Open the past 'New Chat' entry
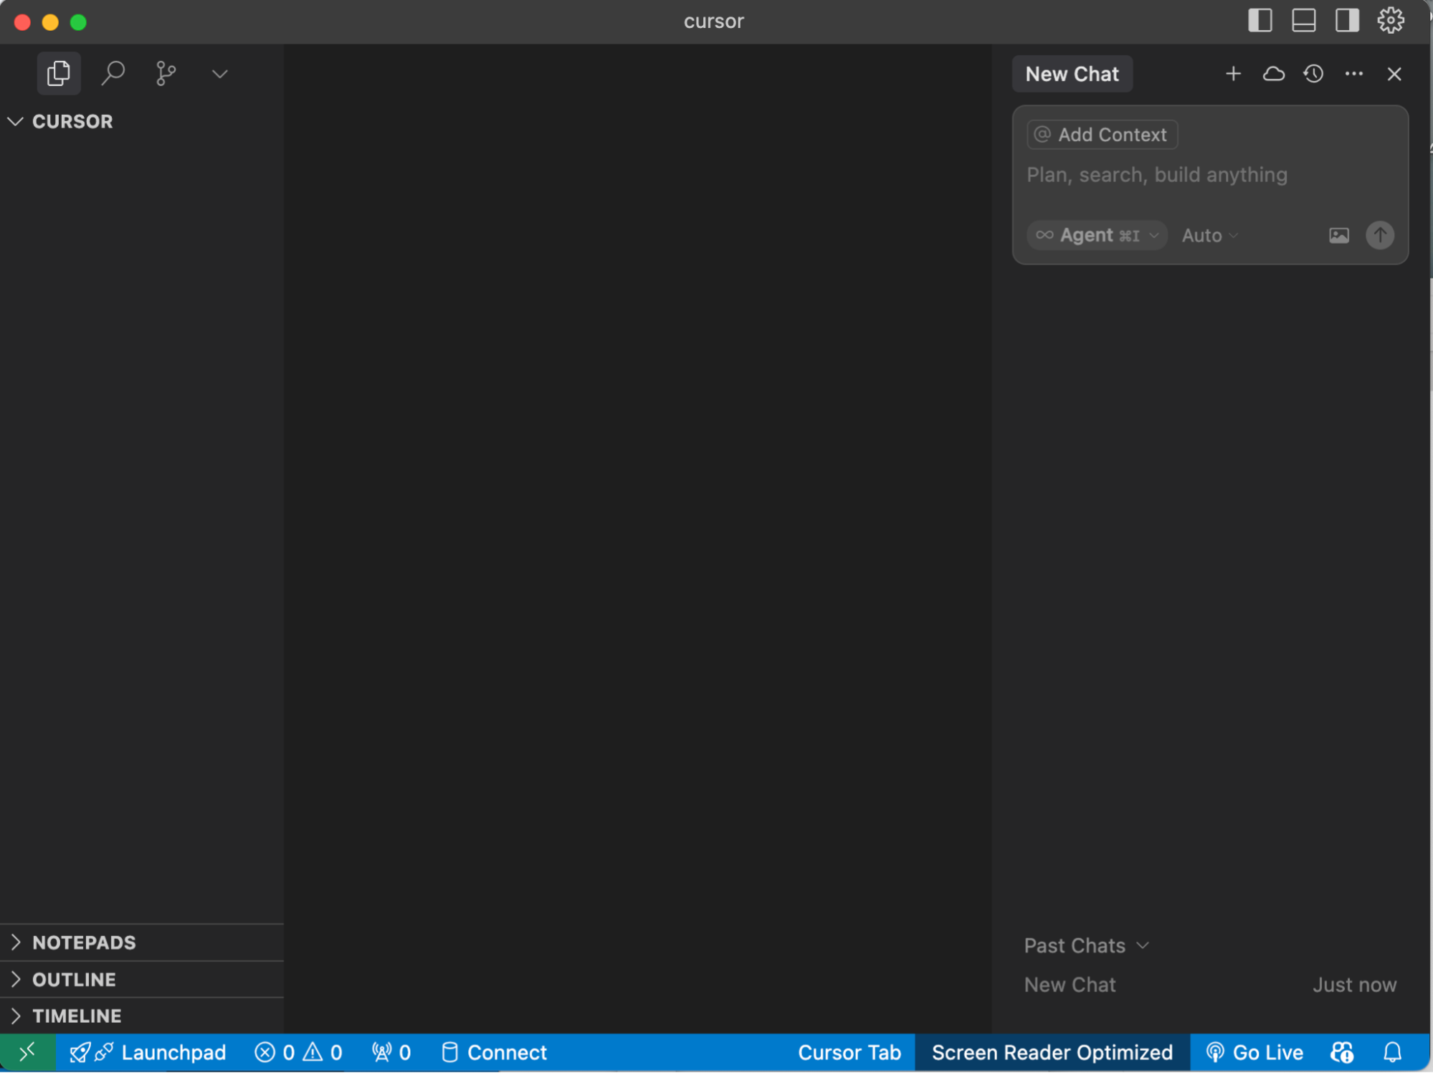 point(1210,985)
